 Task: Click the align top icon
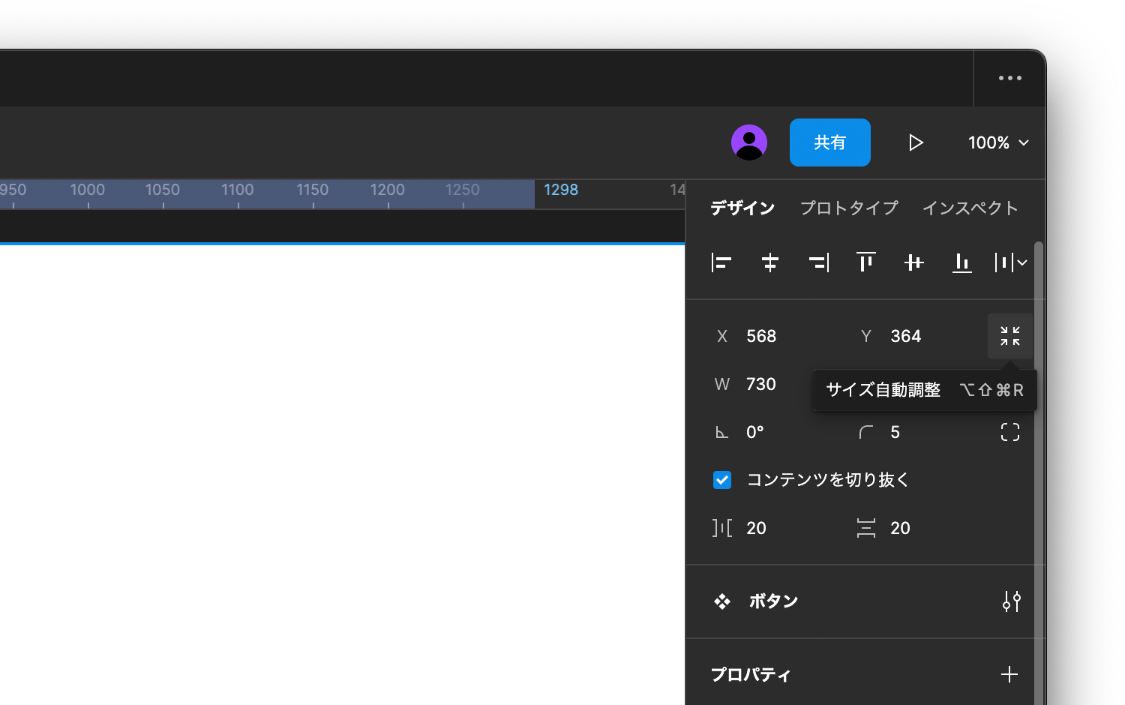click(866, 262)
